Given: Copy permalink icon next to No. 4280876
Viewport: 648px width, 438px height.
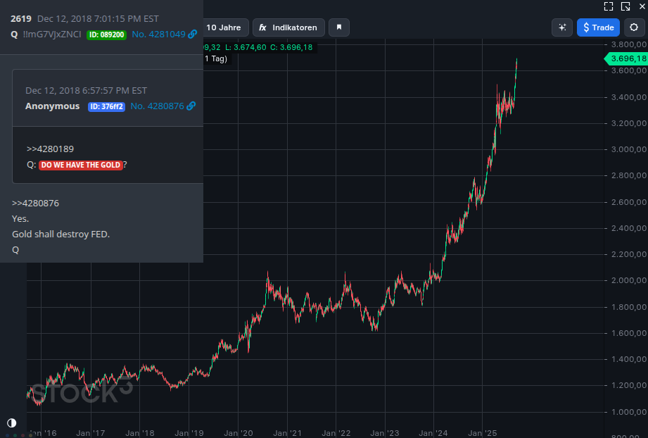Looking at the screenshot, I should tap(191, 106).
